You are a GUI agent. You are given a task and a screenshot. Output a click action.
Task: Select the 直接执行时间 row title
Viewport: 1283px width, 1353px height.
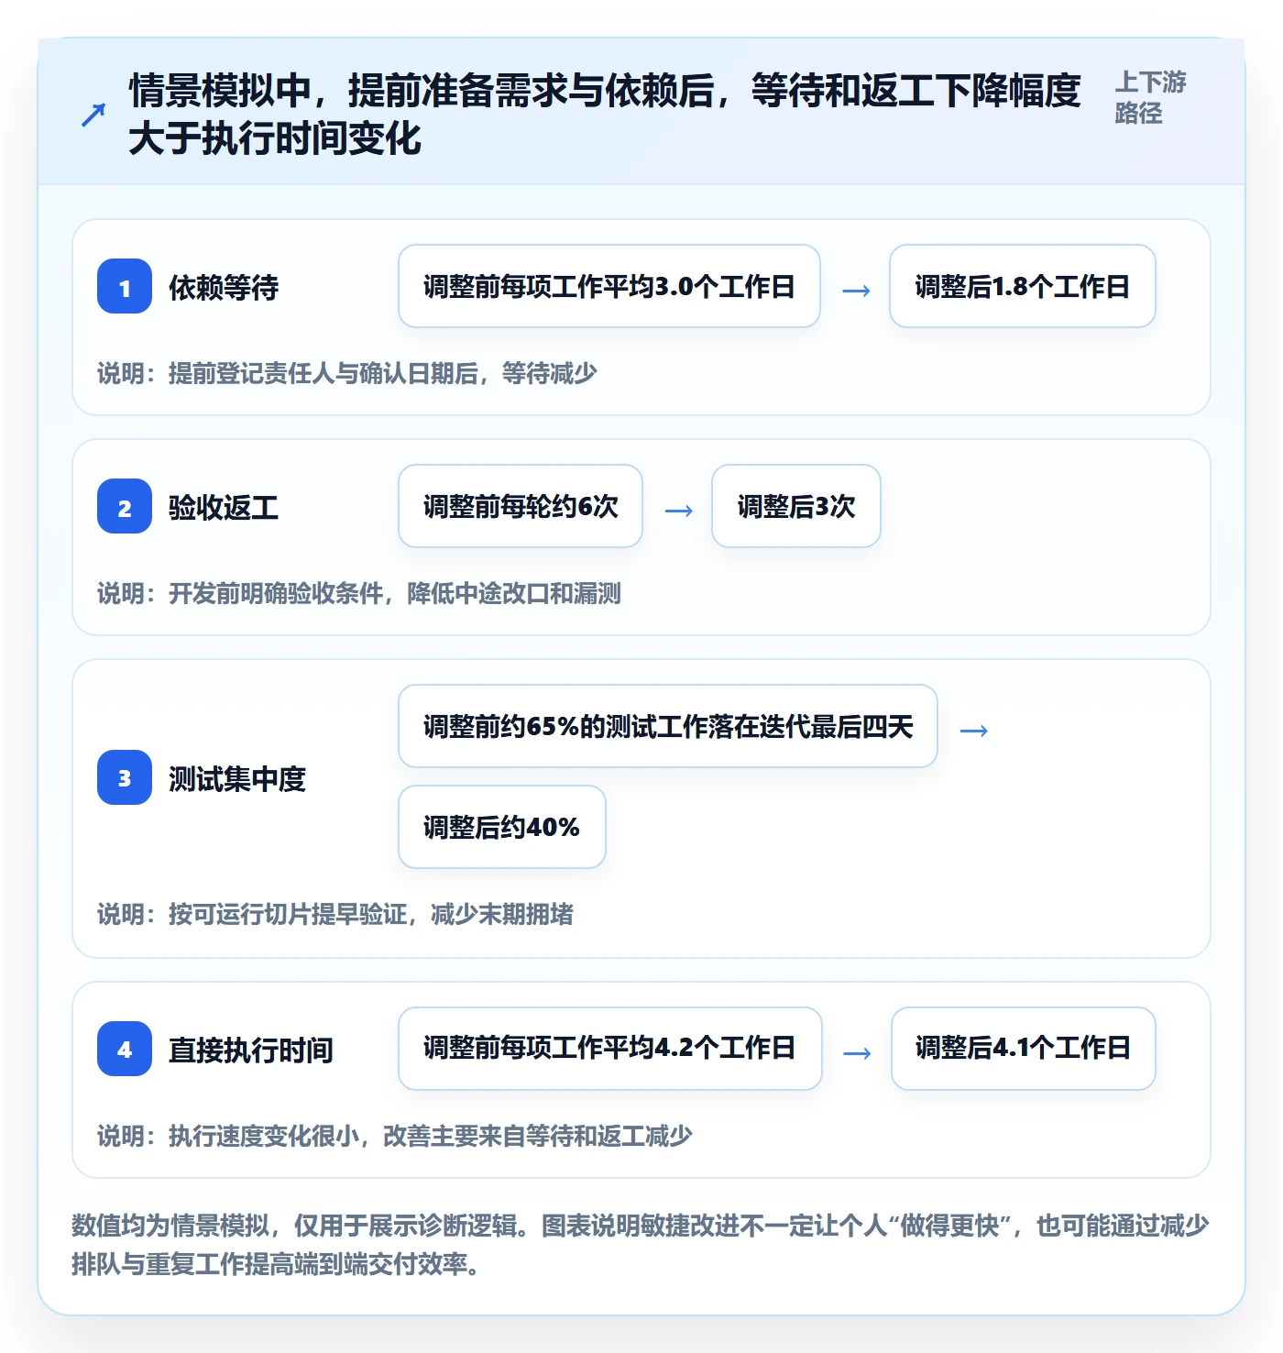(251, 1050)
